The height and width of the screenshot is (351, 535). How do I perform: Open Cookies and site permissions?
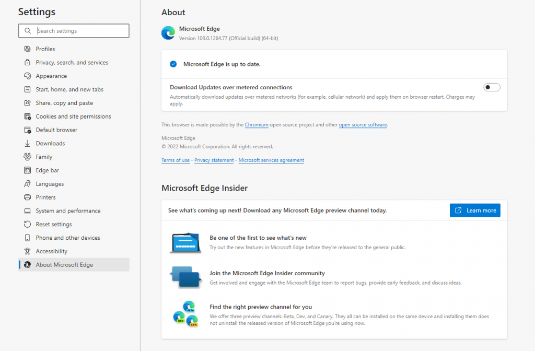click(x=74, y=116)
